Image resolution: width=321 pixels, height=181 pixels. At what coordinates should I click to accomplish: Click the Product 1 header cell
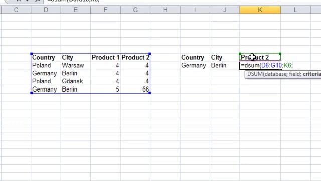click(x=105, y=57)
